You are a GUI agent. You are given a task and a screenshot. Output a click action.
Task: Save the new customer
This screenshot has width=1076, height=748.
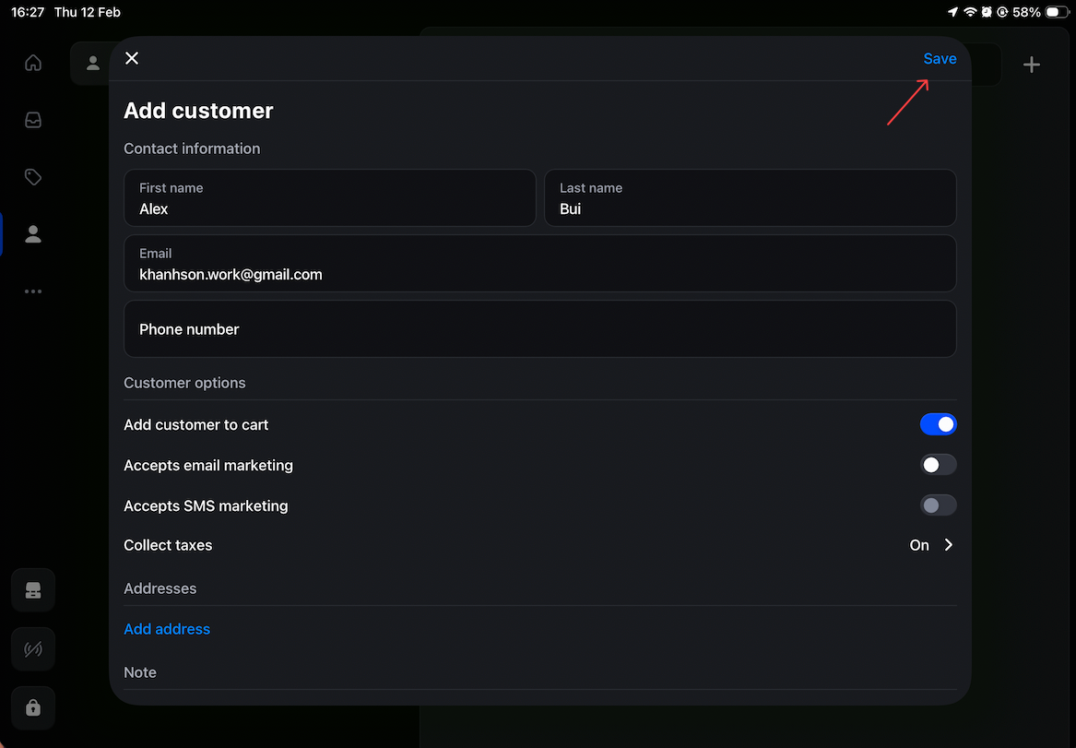(940, 58)
